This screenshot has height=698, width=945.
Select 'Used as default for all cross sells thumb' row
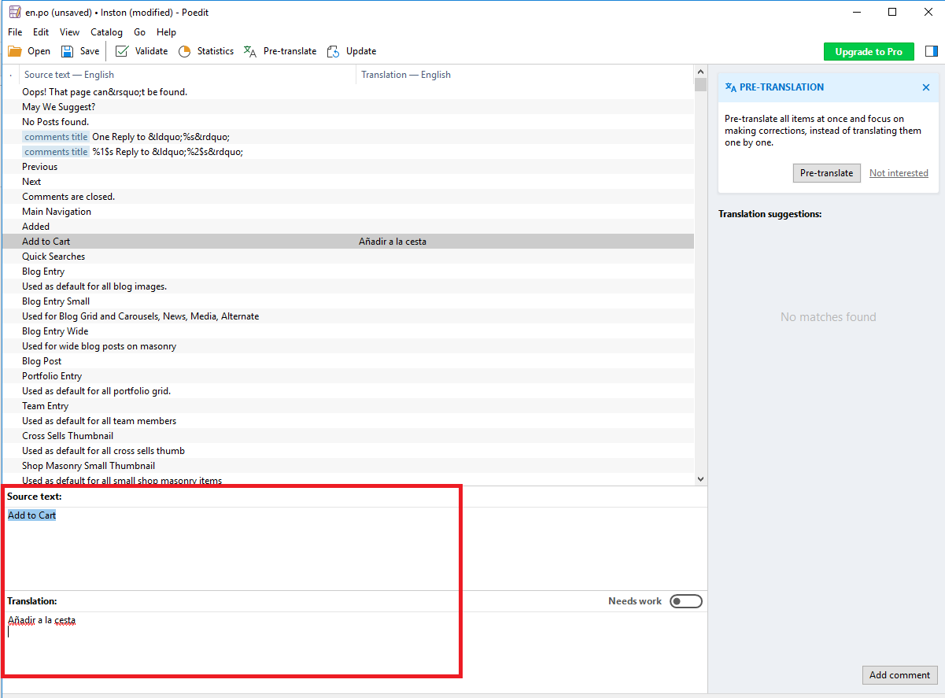point(348,451)
